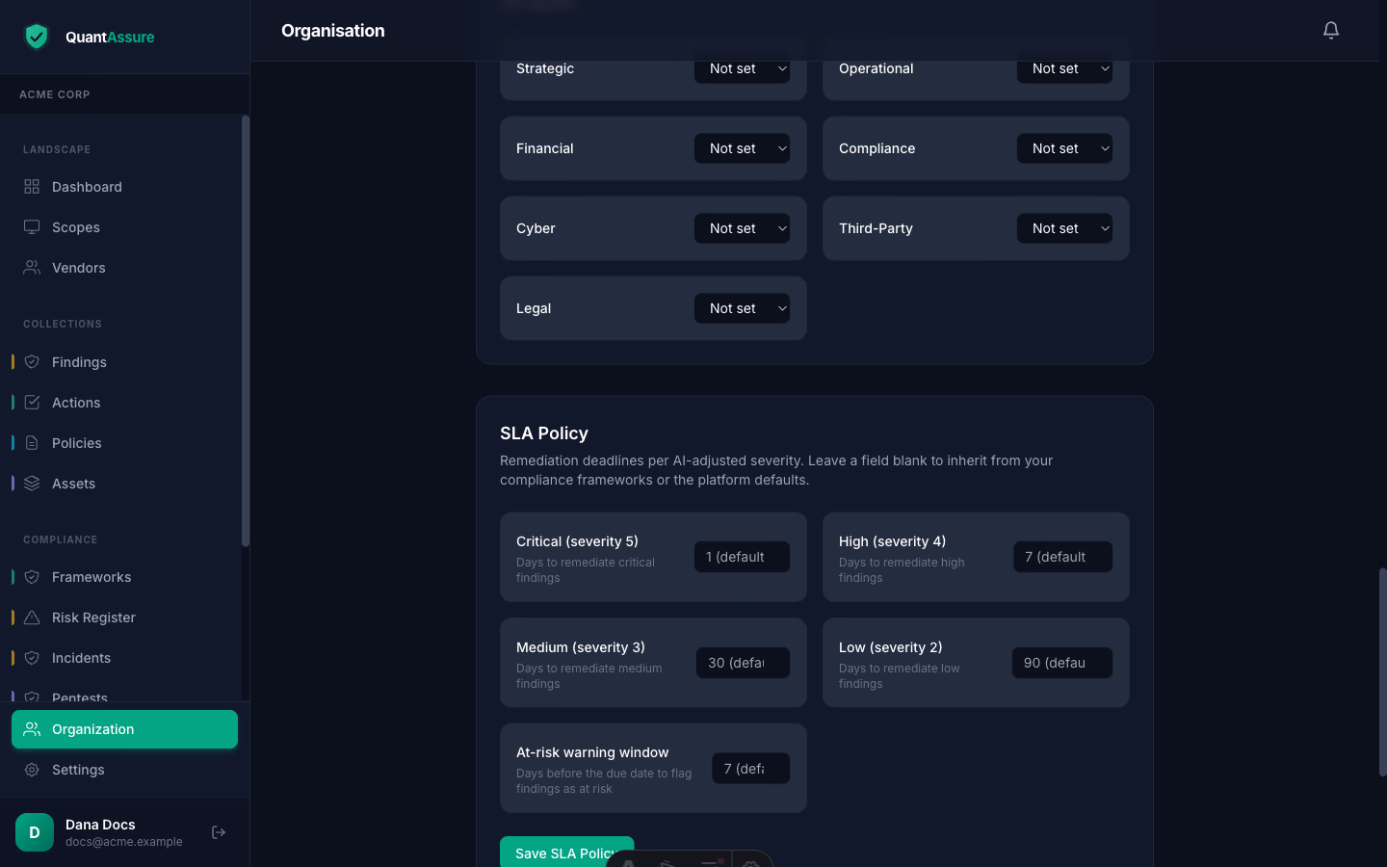Click the Actions checkbox icon
Viewport: 1387px width, 867px height.
click(x=32, y=403)
